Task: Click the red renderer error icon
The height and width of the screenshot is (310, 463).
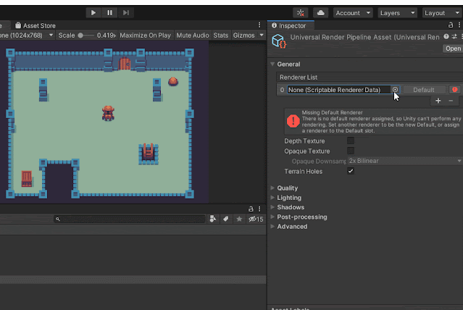Action: (x=455, y=90)
